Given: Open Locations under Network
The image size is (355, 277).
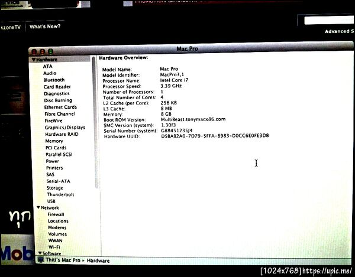Looking at the screenshot, I should pyautogui.click(x=58, y=221).
